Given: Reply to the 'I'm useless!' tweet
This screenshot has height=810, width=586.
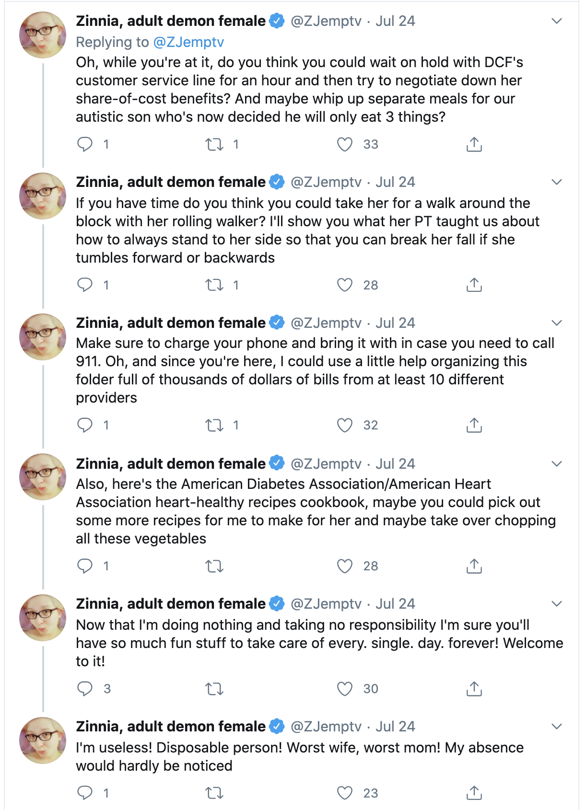Looking at the screenshot, I should [x=85, y=793].
